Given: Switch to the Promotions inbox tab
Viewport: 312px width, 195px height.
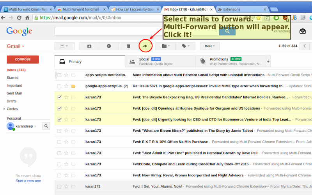Looking at the screenshot, I should tap(231, 62).
